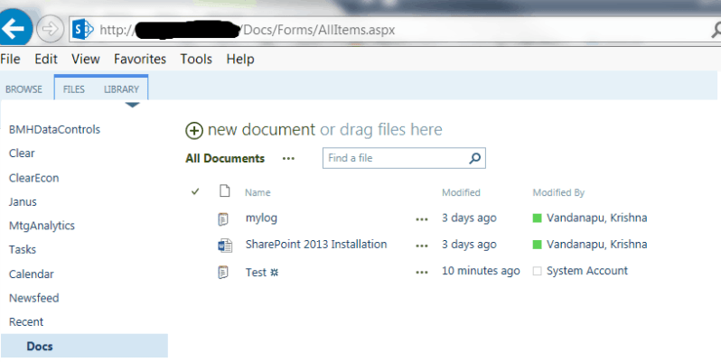Open the Favorites menu
721x362 pixels.
[140, 60]
